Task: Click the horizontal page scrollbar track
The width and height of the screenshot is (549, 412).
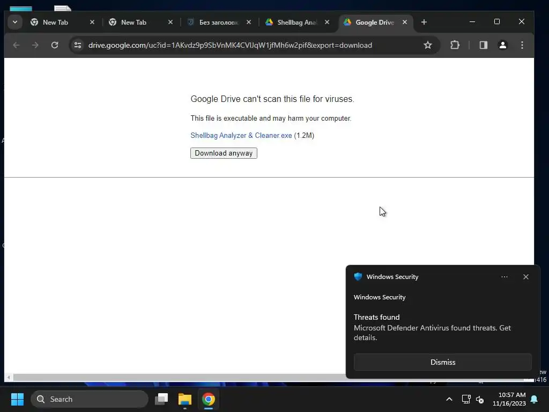Action: pyautogui.click(x=179, y=378)
